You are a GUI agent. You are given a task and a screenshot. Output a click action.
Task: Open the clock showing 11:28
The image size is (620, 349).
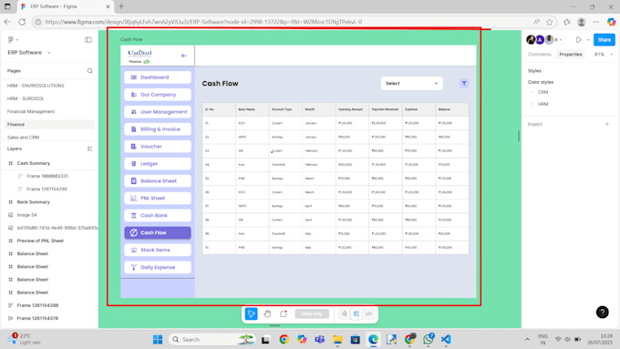(x=600, y=339)
